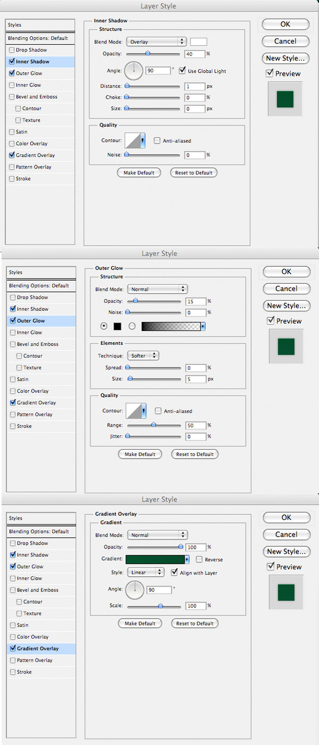Image resolution: width=319 pixels, height=745 pixels.
Task: Open the Outer Glow gradient picker arrow
Action: pos(203,326)
